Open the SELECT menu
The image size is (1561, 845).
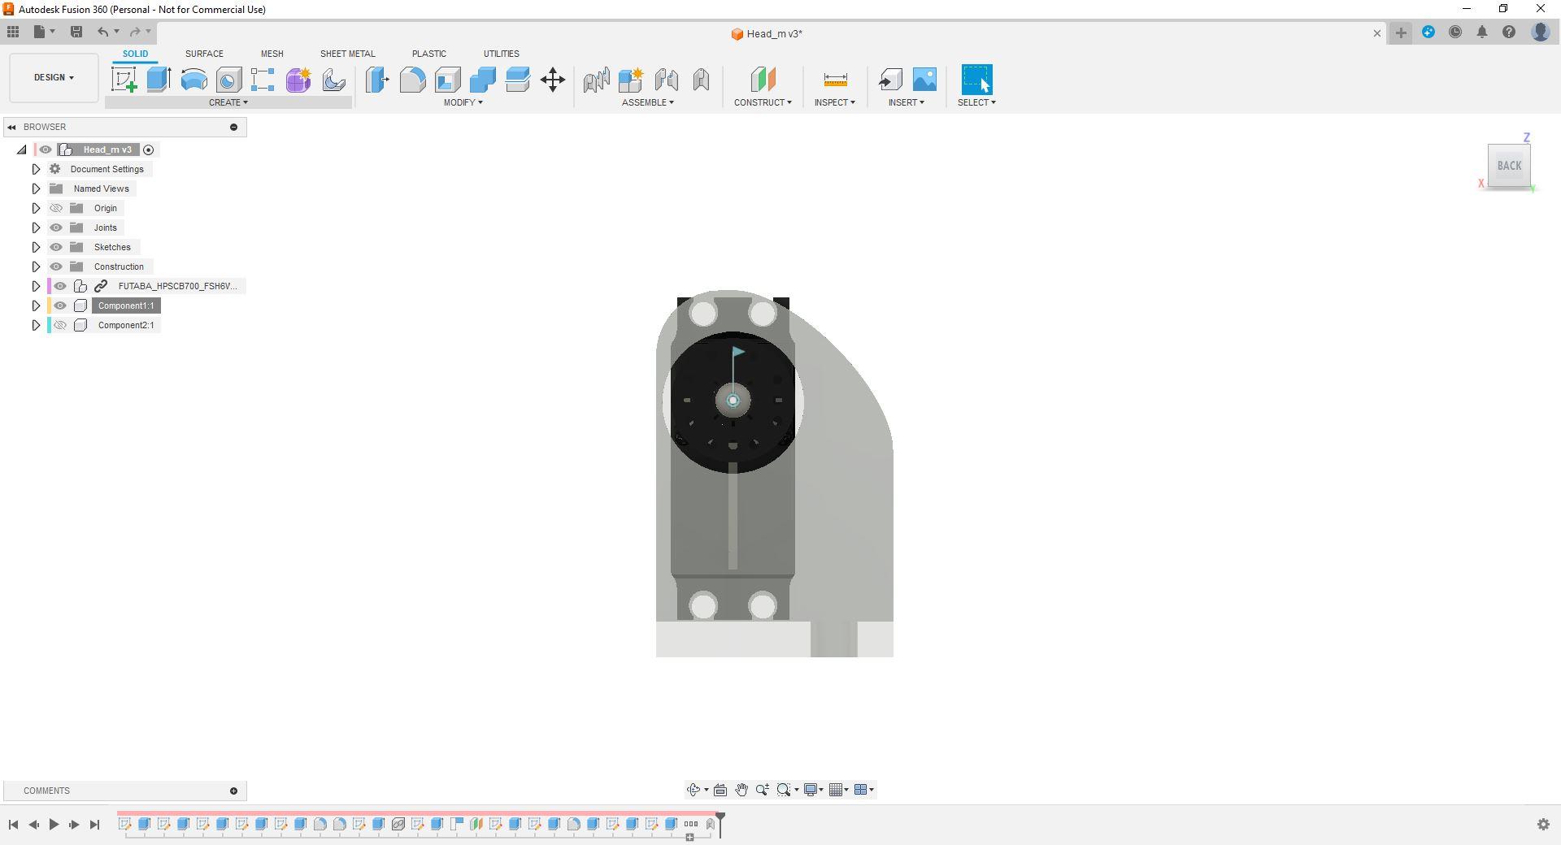coord(976,102)
